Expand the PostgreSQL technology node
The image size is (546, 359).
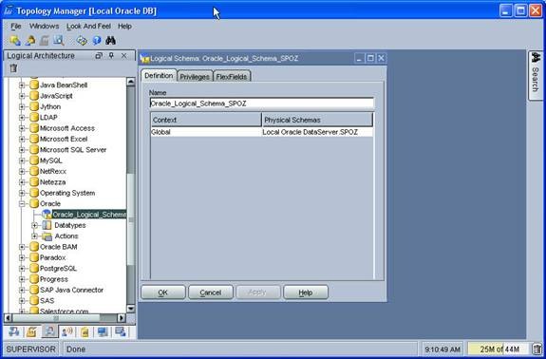coord(22,269)
